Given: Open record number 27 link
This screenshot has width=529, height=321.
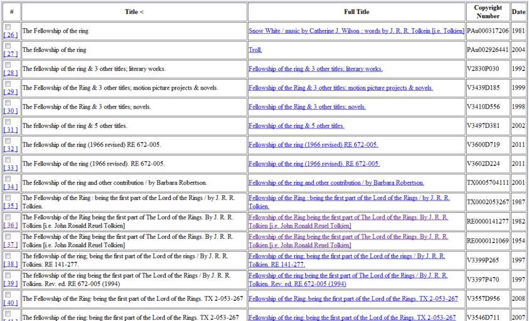Looking at the screenshot, I should [11, 54].
